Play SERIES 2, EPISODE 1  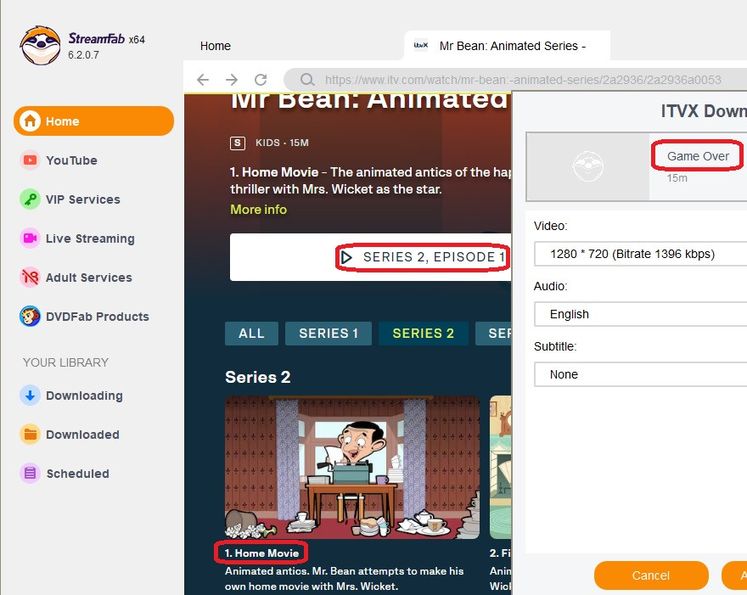pos(371,257)
